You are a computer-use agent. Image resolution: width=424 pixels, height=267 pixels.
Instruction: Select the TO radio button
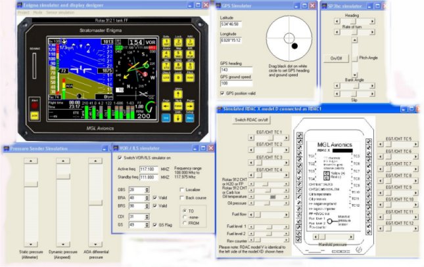click(185, 211)
